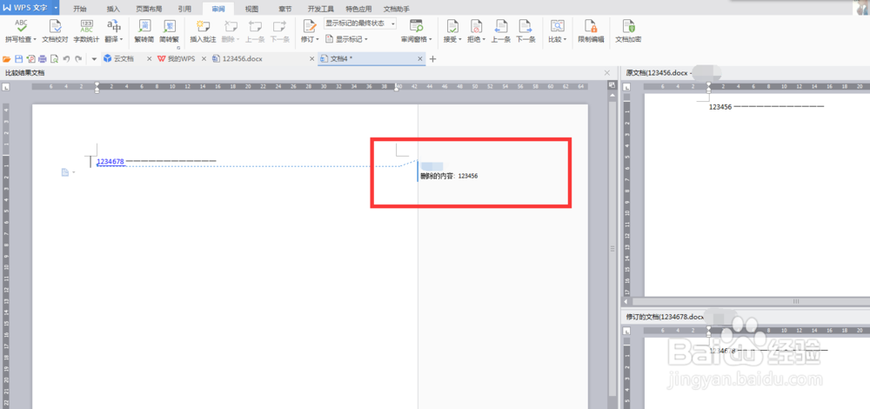Click the page icon in left margin
The height and width of the screenshot is (409, 870).
point(65,172)
